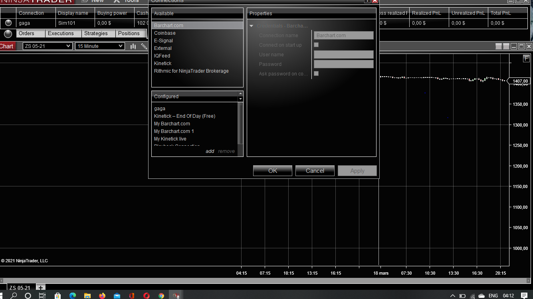Collapse the Credentials section in Properties

(x=252, y=26)
